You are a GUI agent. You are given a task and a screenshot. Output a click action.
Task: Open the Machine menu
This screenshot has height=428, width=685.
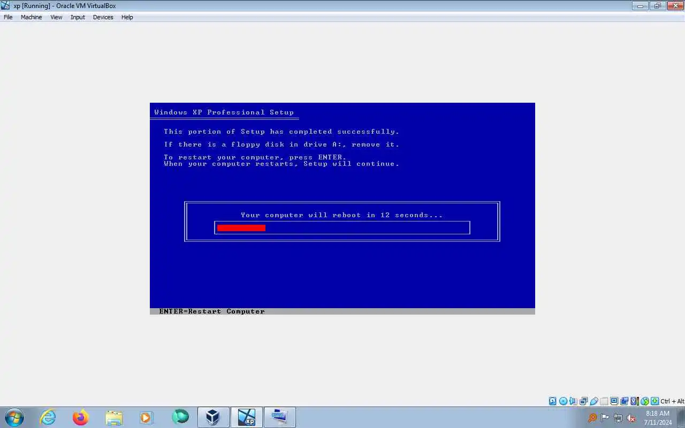pos(31,17)
